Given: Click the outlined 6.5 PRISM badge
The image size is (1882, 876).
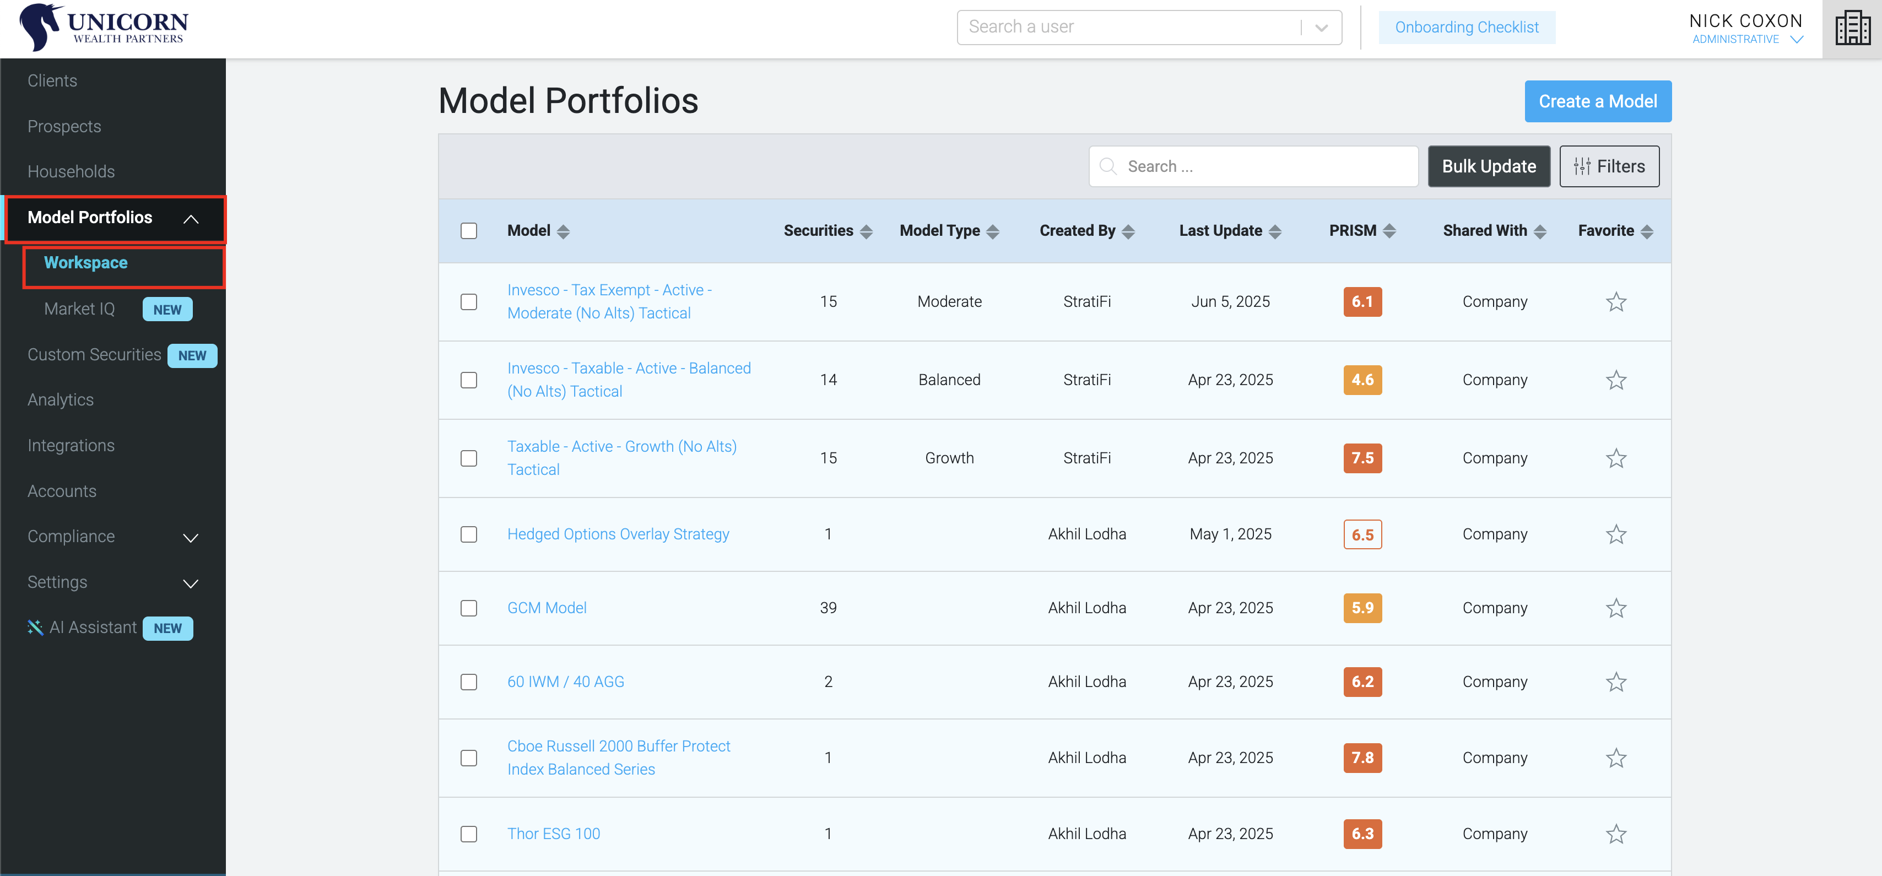Looking at the screenshot, I should 1362,534.
